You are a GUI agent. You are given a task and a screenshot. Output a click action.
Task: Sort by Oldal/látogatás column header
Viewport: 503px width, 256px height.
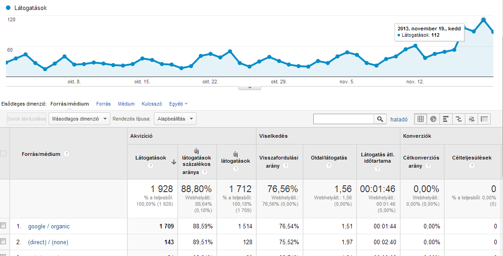coord(329,158)
